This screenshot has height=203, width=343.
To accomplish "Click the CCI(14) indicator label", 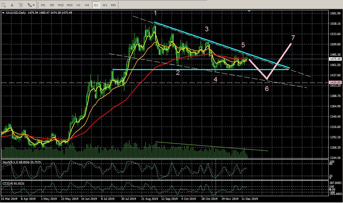I will (13, 183).
